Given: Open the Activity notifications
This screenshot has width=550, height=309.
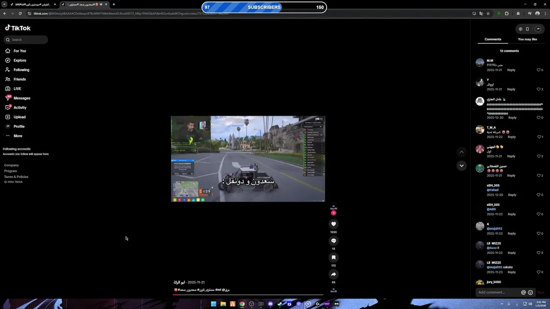Looking at the screenshot, I should [16, 108].
